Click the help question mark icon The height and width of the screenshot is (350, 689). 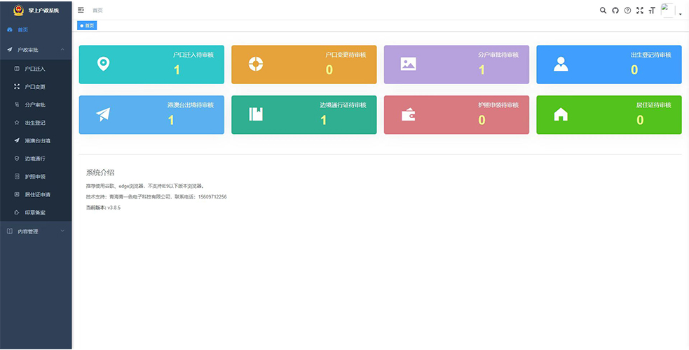(627, 11)
